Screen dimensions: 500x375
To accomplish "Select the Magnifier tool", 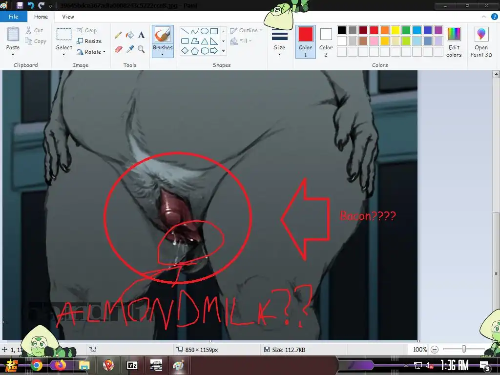I will tap(141, 49).
